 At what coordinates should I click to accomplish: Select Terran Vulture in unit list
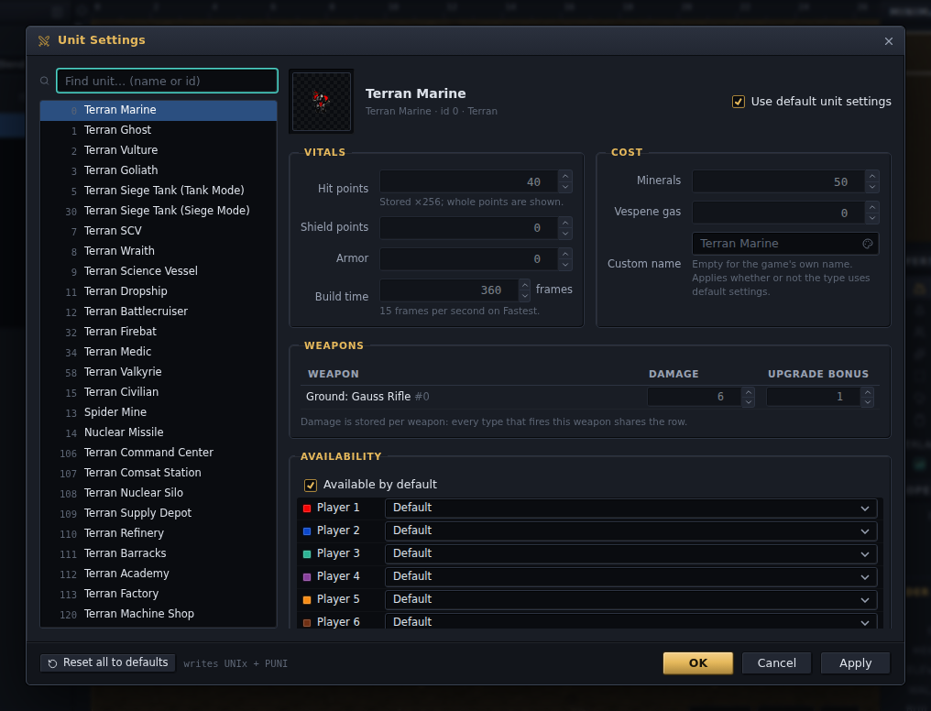pos(159,150)
